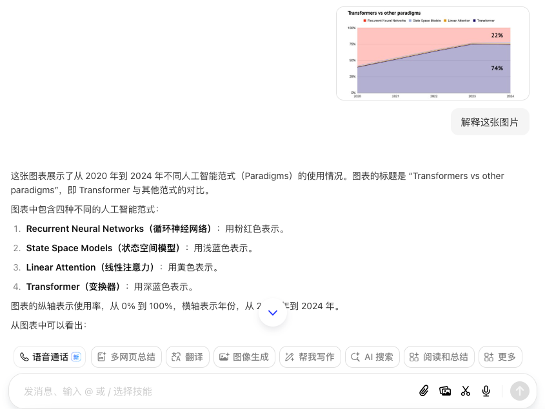Activate the AI 搜索 skill

tap(372, 357)
